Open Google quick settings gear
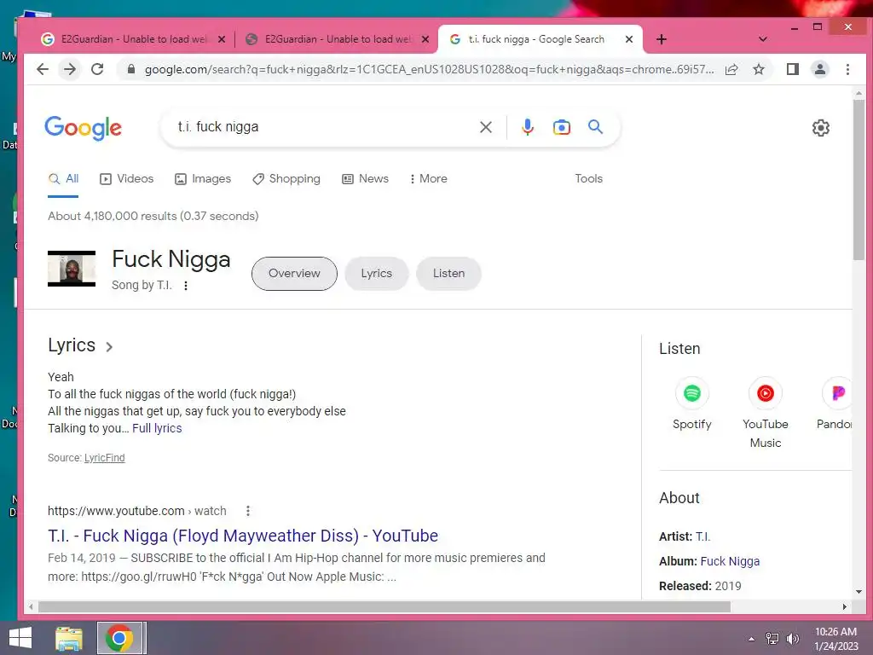 [821, 128]
